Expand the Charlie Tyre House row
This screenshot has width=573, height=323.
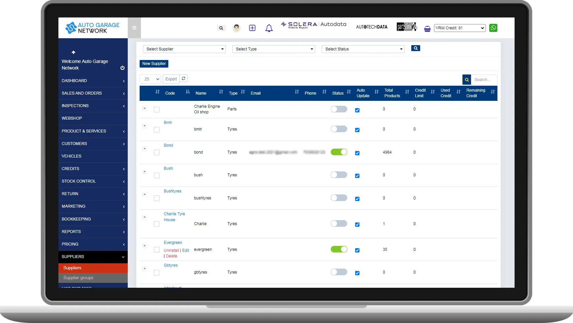(x=144, y=217)
